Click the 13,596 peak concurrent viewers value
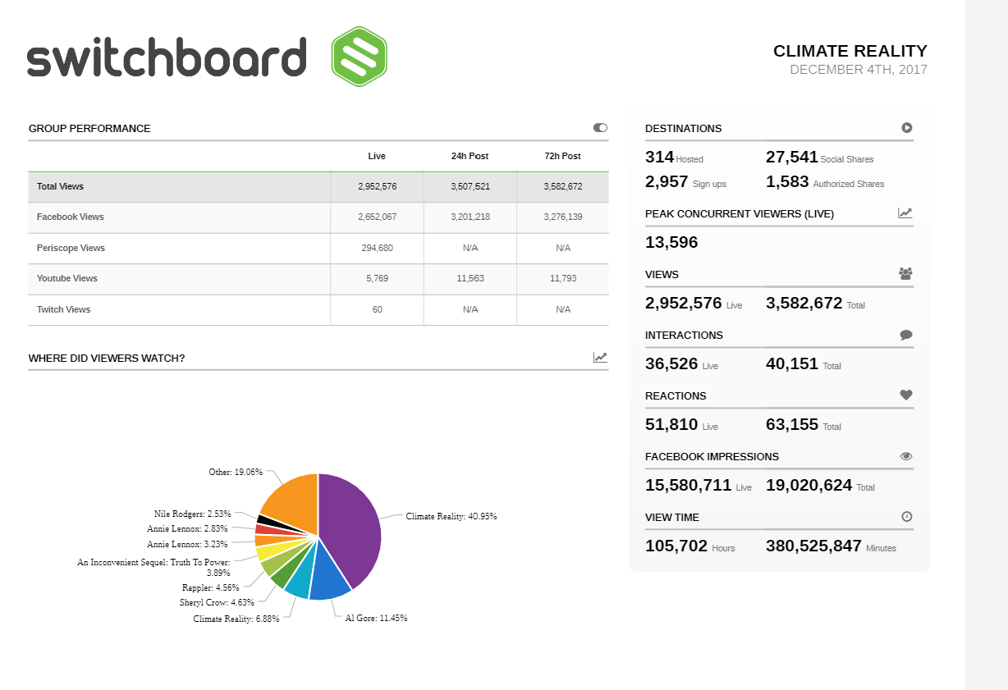Screen dimensions: 1008x690 [x=671, y=242]
